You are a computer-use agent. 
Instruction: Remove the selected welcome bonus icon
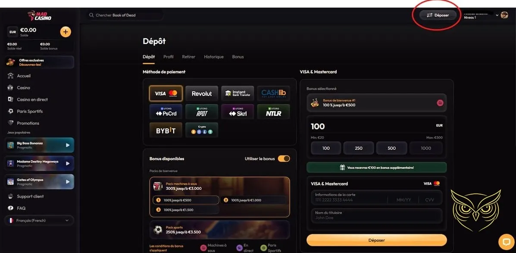(x=440, y=103)
